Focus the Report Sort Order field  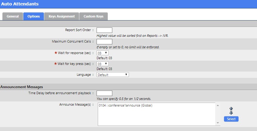pyautogui.click(x=104, y=30)
